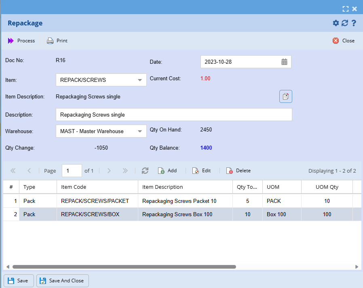Edit the selected grid row
Viewport: 363px width, 288px height.
coord(201,171)
